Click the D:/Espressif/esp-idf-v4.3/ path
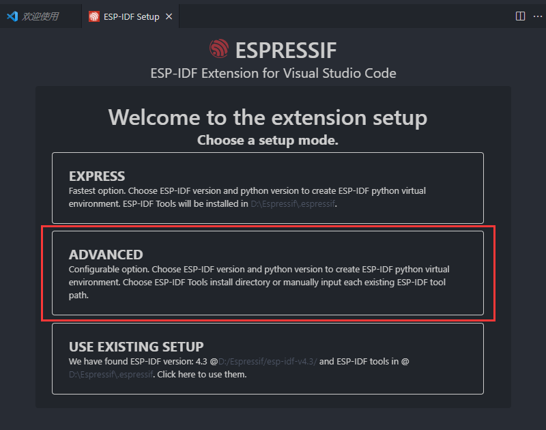Screen dimensions: 546x430 (x=268, y=362)
